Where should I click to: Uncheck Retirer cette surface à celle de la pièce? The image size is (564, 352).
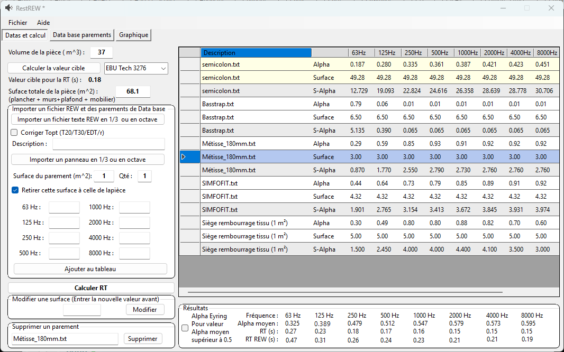[15, 190]
